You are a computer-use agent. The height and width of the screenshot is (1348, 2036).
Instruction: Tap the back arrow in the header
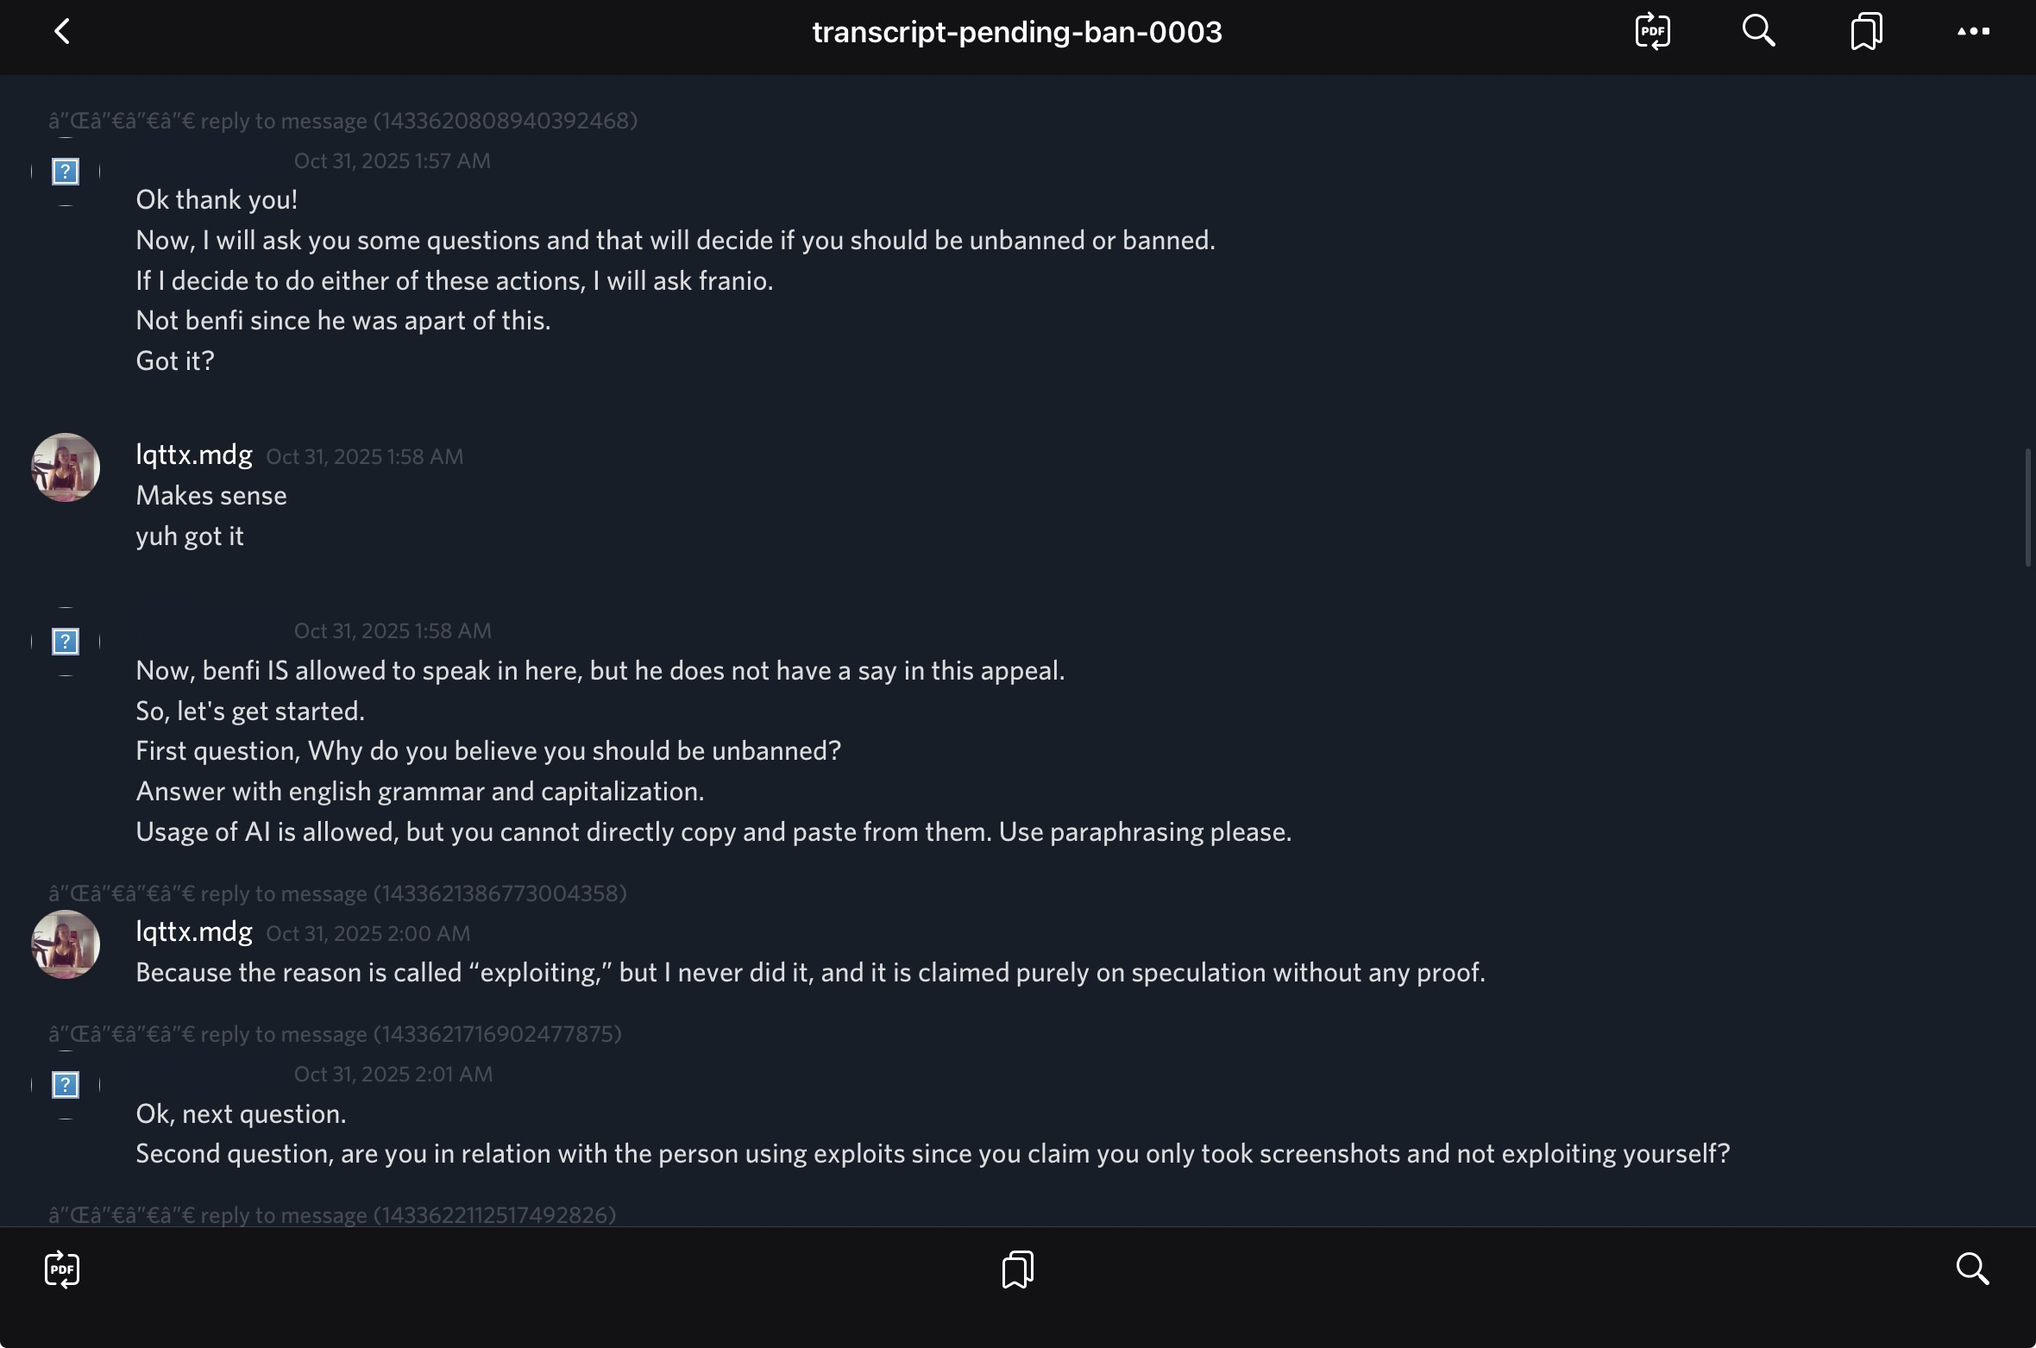click(62, 32)
